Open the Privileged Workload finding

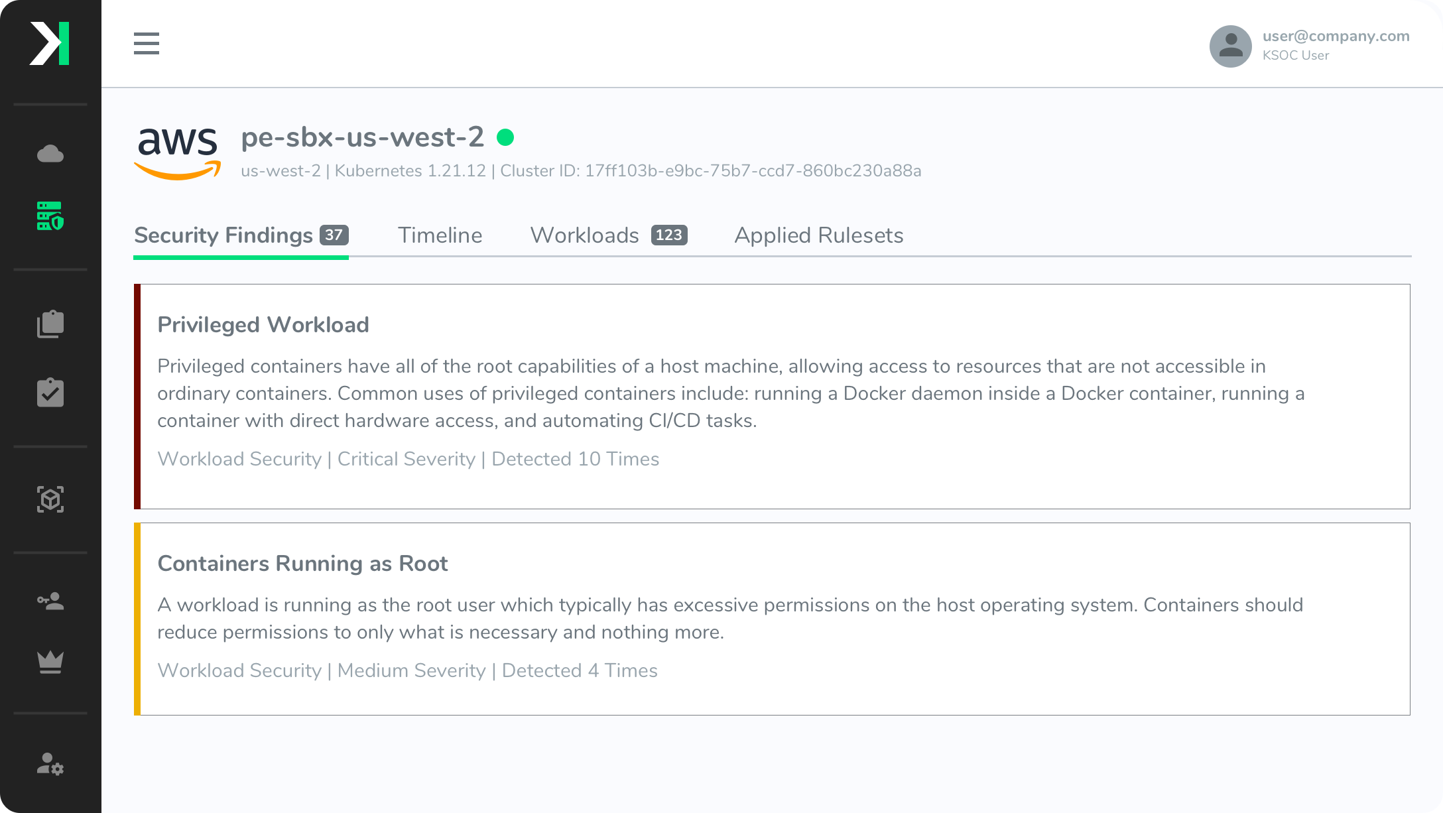(x=772, y=397)
